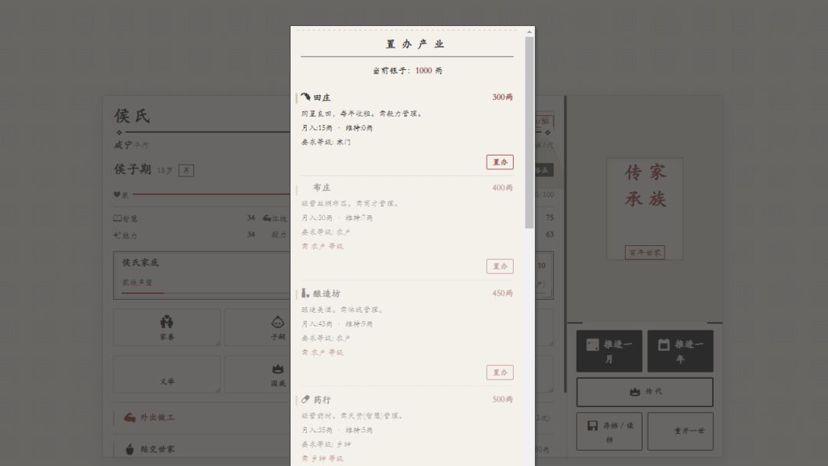828x466 pixels.
Task: Click the 置办 button for 酿造坊
Action: coord(500,372)
